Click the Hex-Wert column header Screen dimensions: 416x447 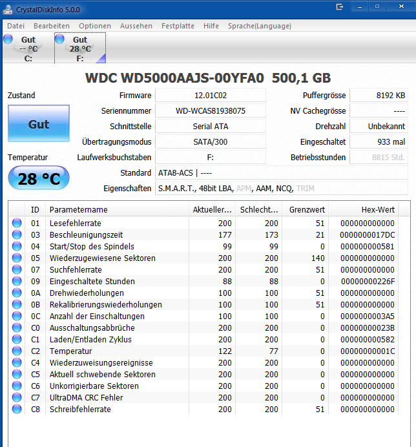tap(364, 210)
